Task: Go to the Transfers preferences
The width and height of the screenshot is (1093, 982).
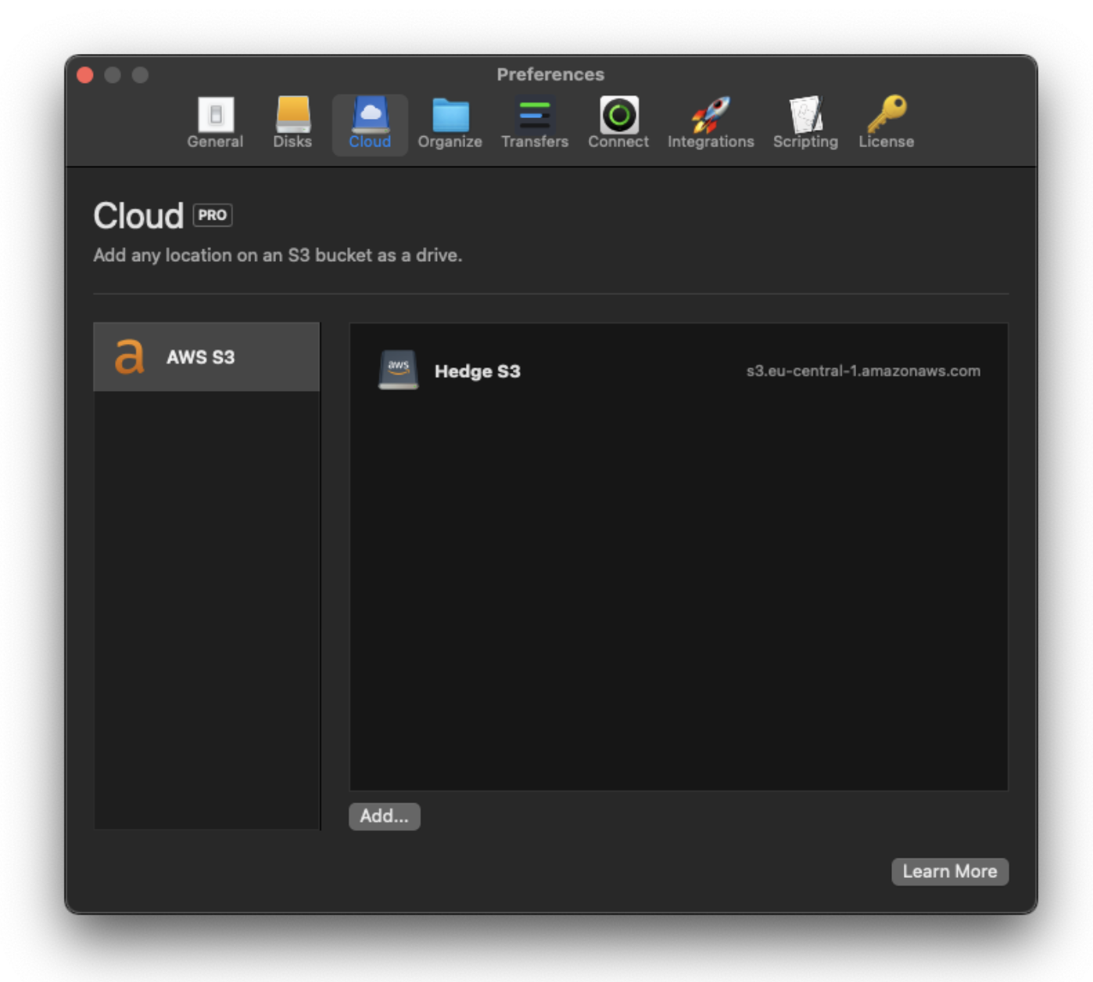Action: point(535,123)
